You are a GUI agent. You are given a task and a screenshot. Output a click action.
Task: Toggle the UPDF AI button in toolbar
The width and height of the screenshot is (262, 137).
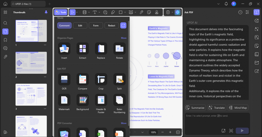tap(178, 12)
